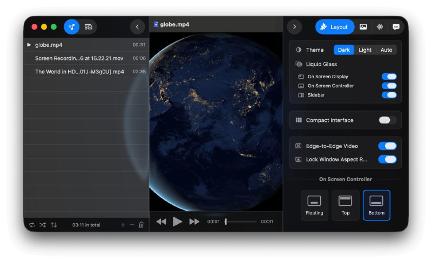The height and width of the screenshot is (263, 432).
Task: Set theme to Auto
Action: pos(386,50)
